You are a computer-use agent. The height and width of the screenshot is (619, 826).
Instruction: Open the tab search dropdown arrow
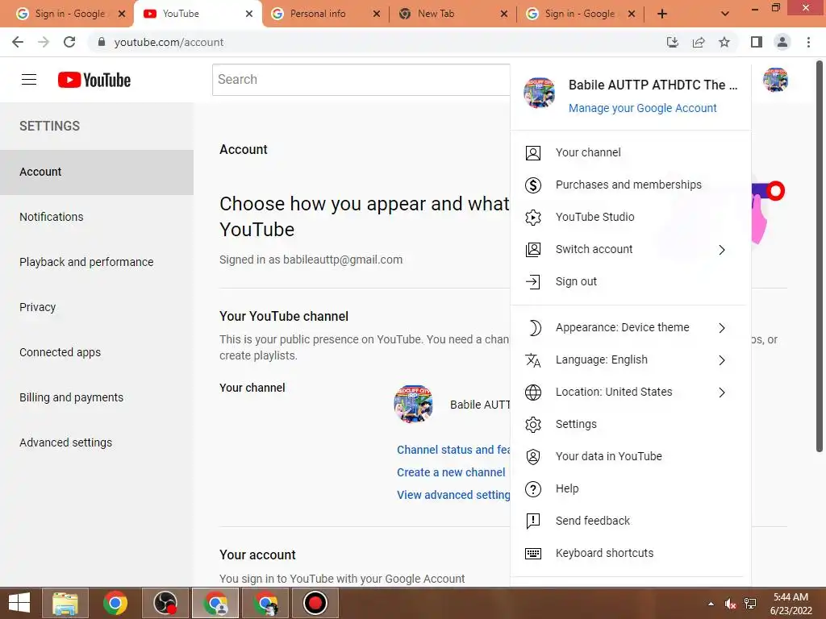pos(725,14)
